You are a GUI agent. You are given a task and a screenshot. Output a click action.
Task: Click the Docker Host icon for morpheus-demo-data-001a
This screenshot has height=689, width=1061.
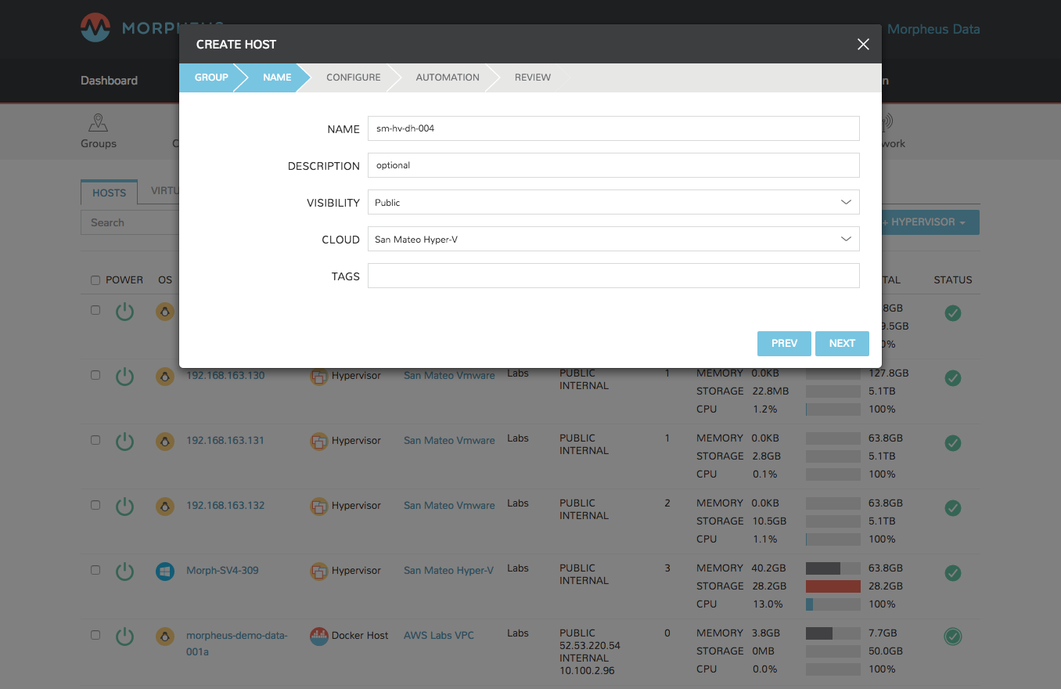pos(318,636)
